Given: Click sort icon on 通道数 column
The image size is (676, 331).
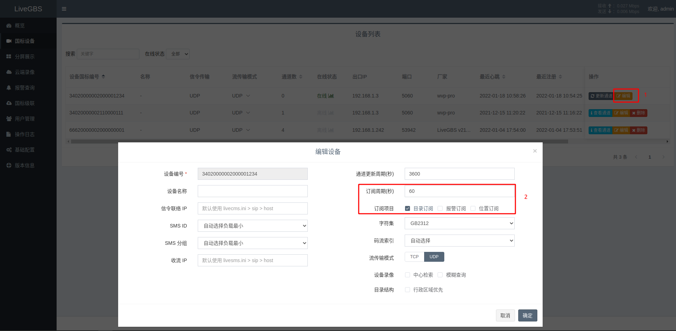Looking at the screenshot, I should tap(301, 77).
